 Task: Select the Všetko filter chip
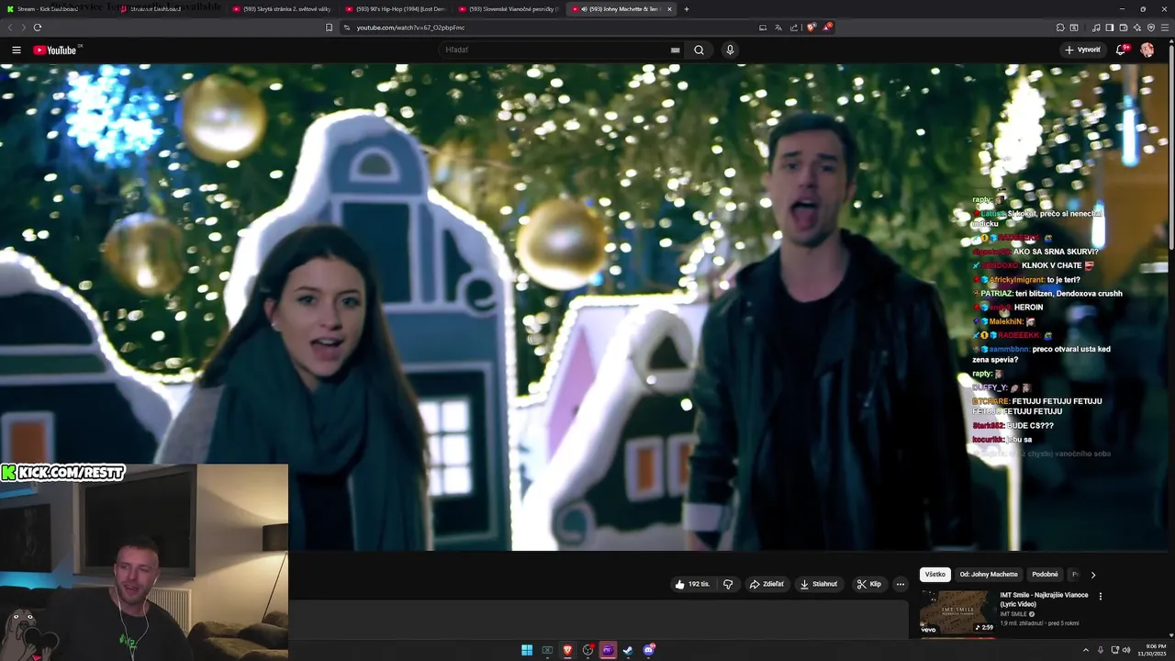(x=934, y=575)
